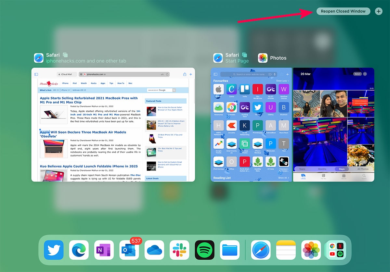Open Twitter app from the dock
This screenshot has height=272, width=390.
pos(54,250)
